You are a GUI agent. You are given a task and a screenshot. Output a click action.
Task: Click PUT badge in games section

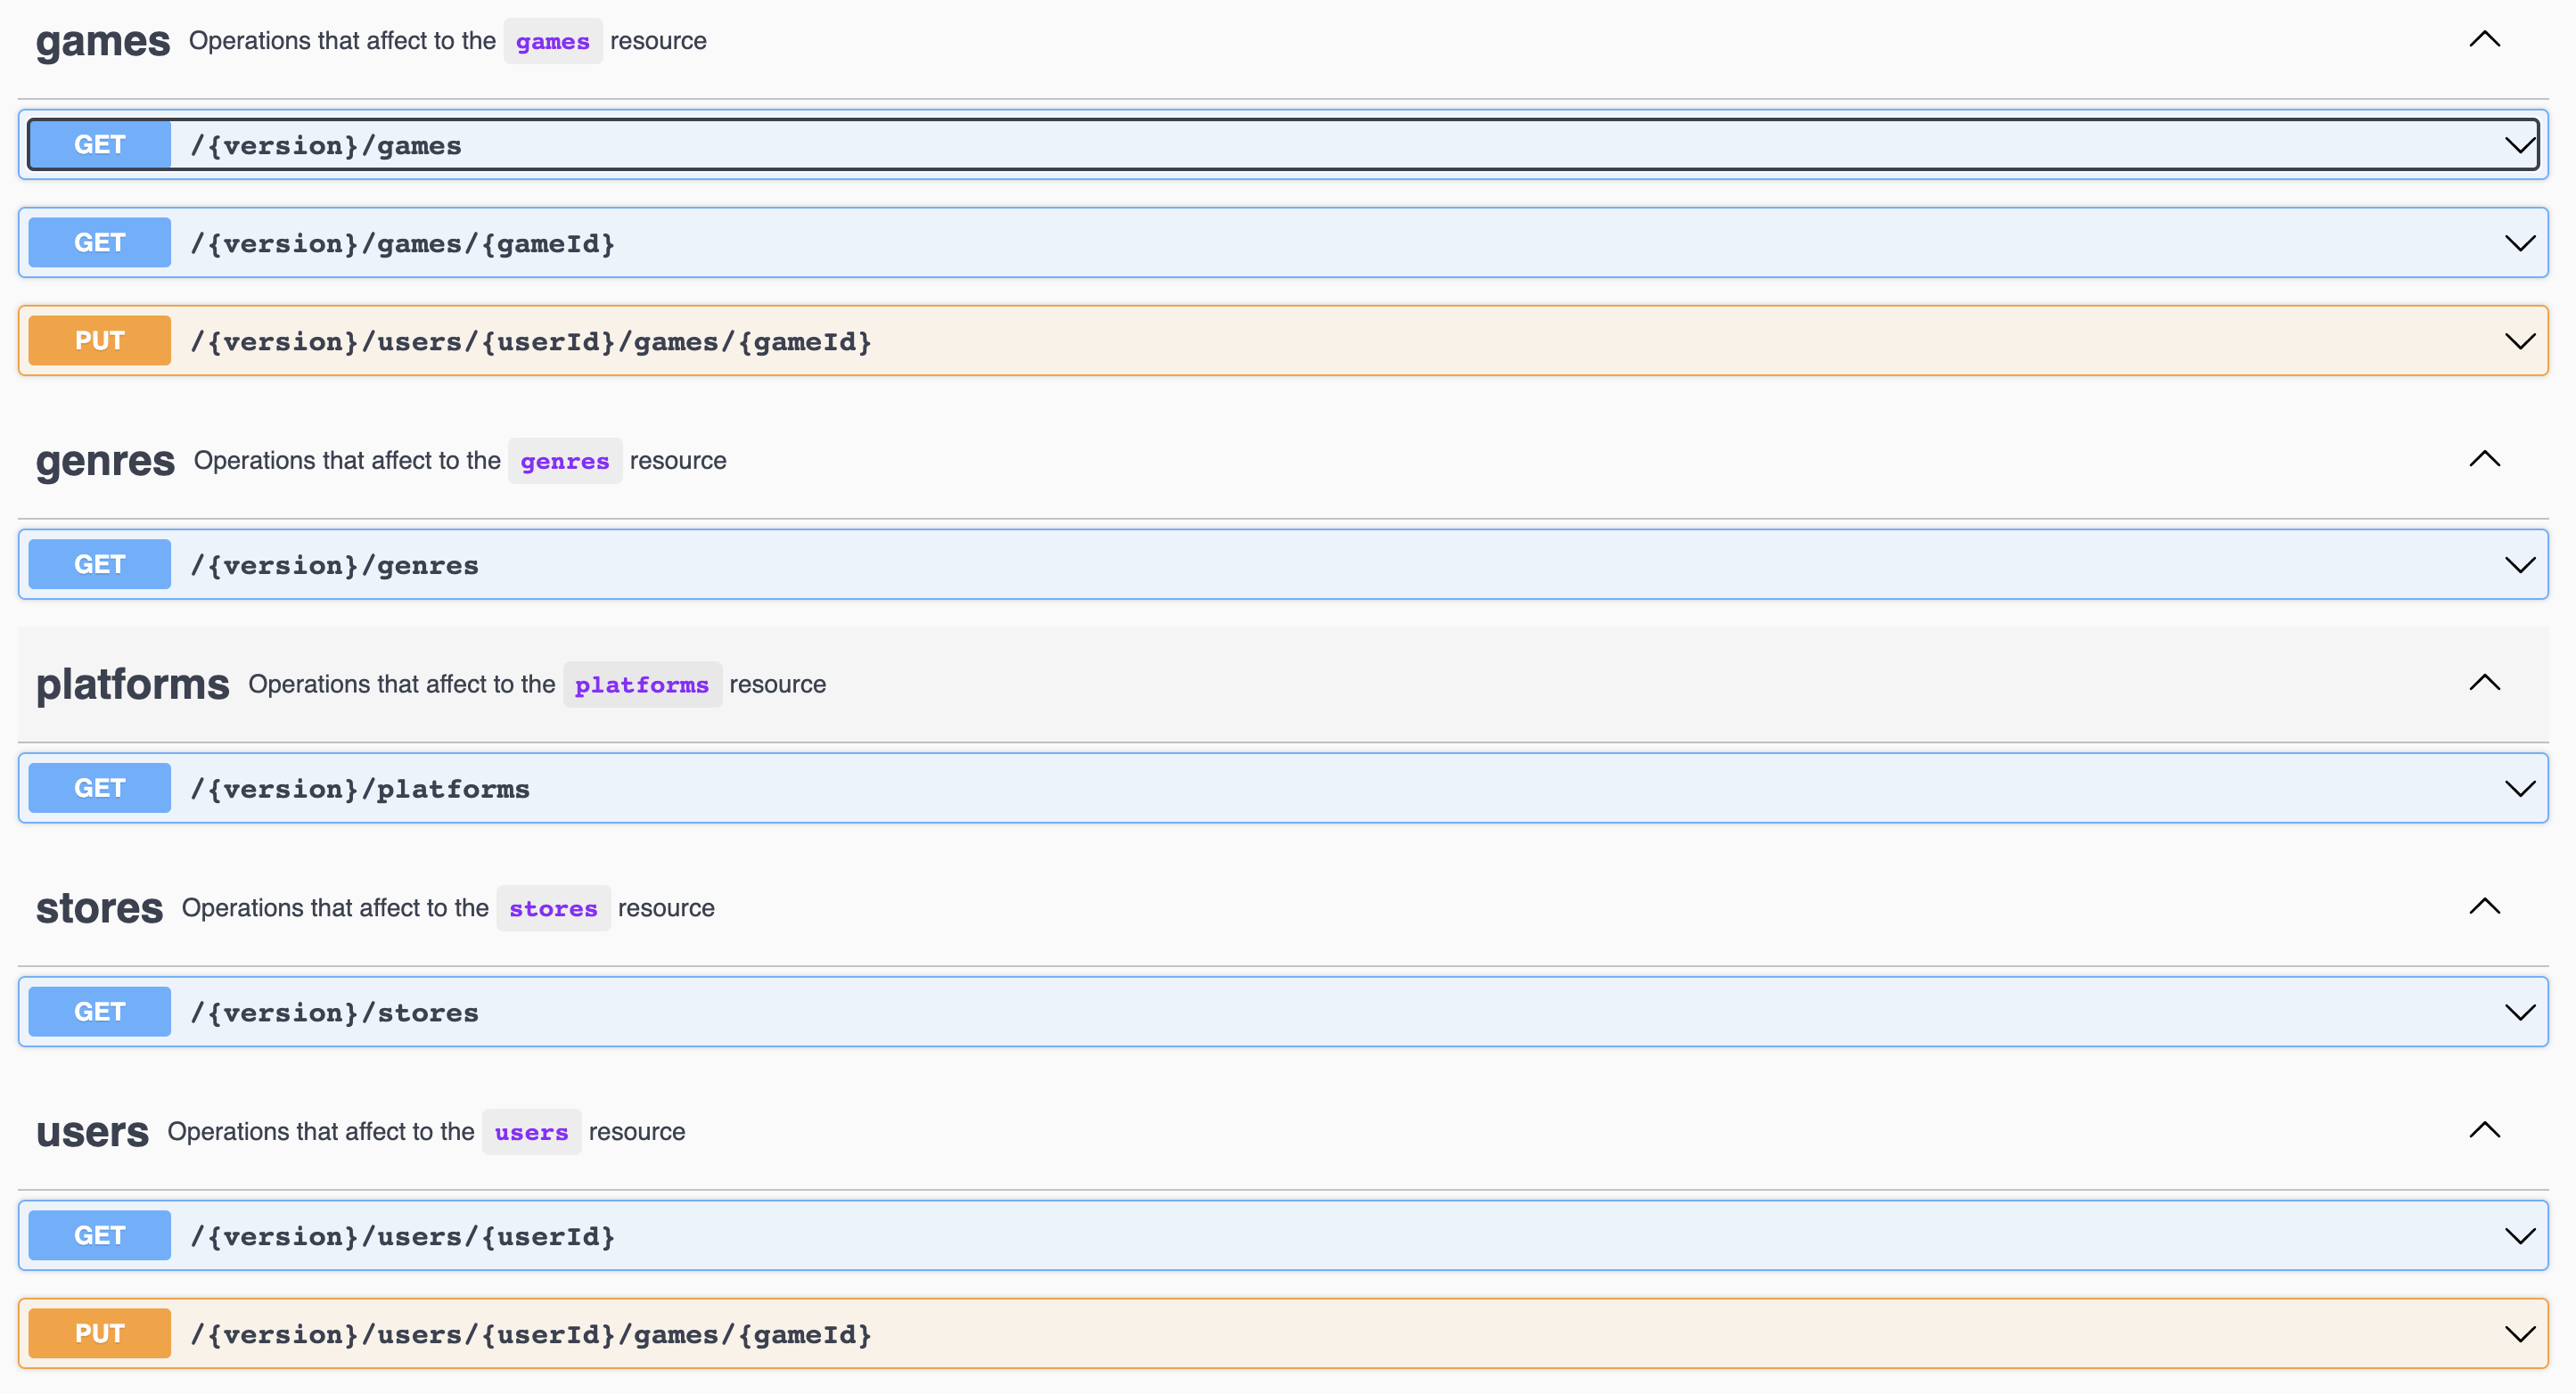pos(100,341)
